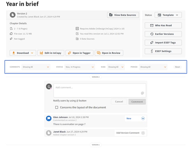Click the blue comment icon for Glen Johnson
The width and height of the screenshot is (193, 148).
pyautogui.click(x=49, y=118)
